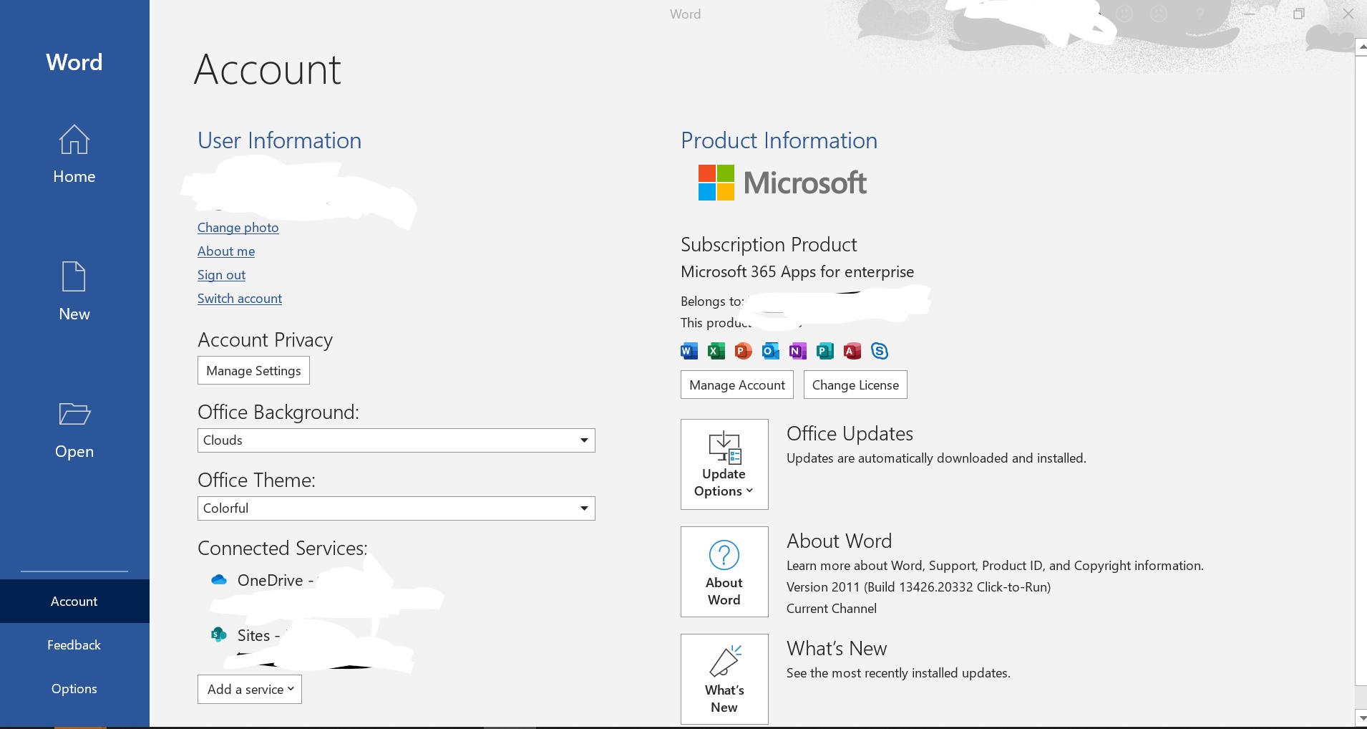Click the "Connected Services:" heading
Screen dimensions: 1367x729
(x=283, y=549)
